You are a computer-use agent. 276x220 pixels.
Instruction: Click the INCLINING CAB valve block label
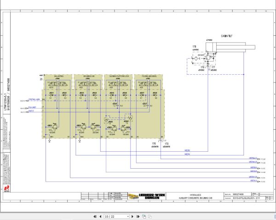click(x=89, y=77)
